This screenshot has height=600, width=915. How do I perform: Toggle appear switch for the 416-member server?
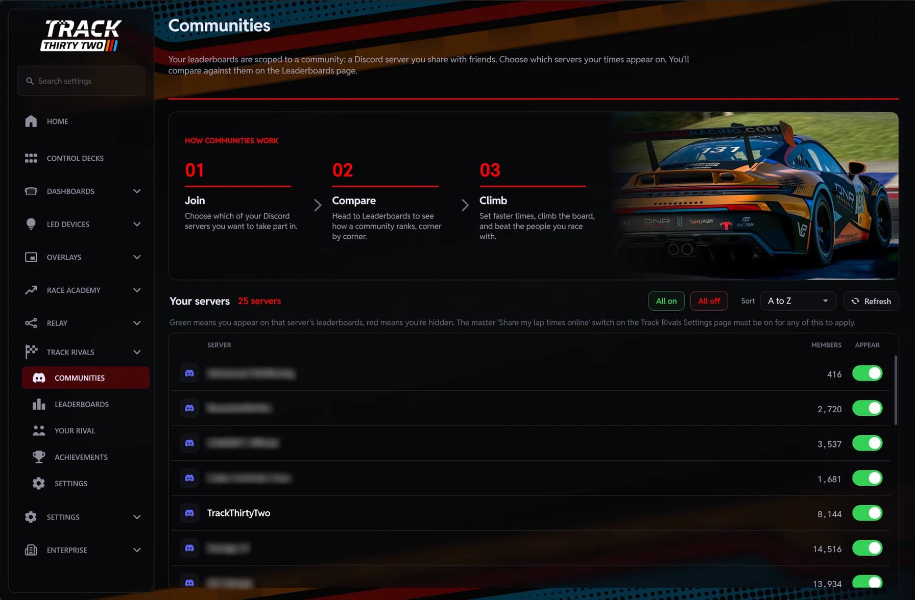coord(867,373)
